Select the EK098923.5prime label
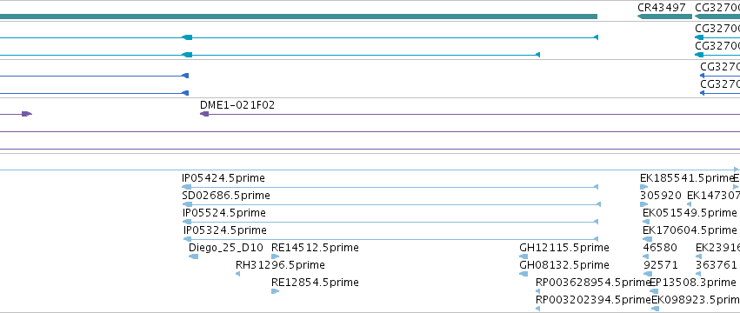The width and height of the screenshot is (740, 313). click(696, 300)
